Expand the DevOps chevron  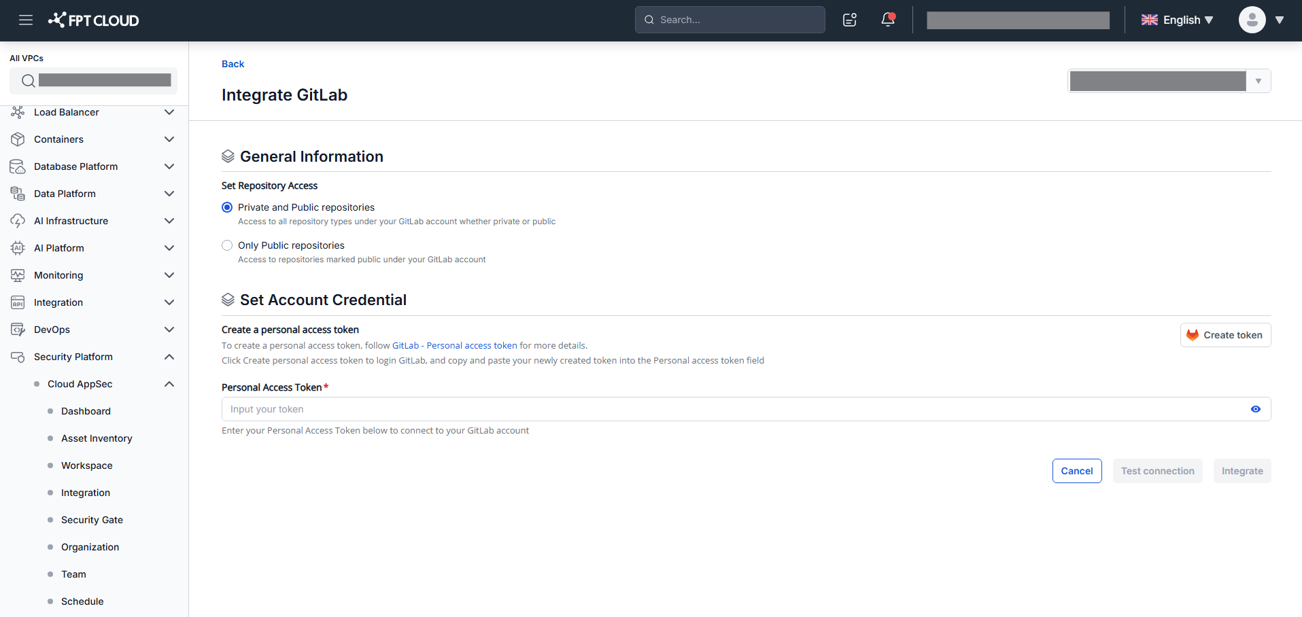pyautogui.click(x=169, y=330)
